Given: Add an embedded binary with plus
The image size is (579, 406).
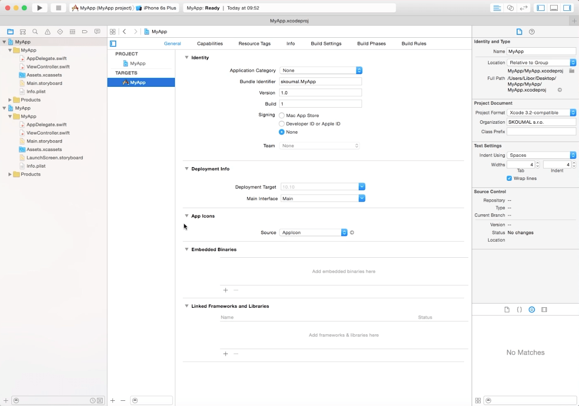Looking at the screenshot, I should coord(225,290).
